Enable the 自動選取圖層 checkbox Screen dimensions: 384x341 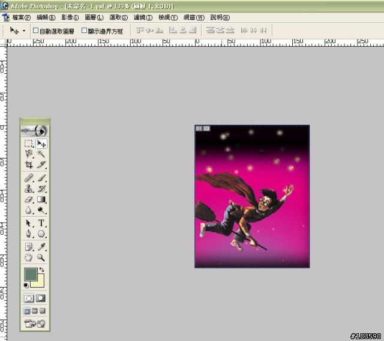click(x=36, y=30)
